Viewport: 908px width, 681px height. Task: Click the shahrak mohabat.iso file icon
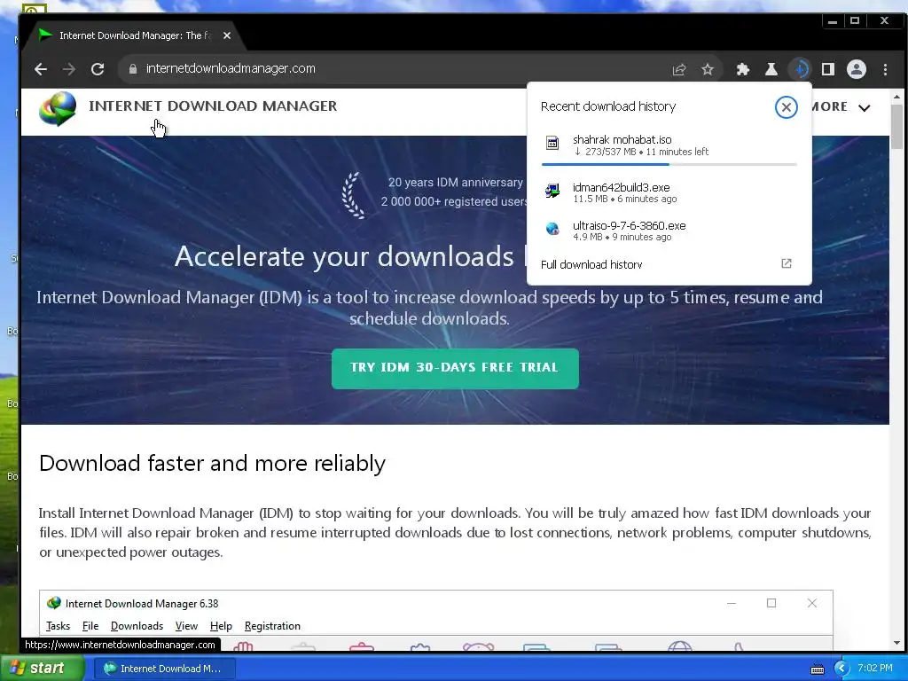pos(552,143)
